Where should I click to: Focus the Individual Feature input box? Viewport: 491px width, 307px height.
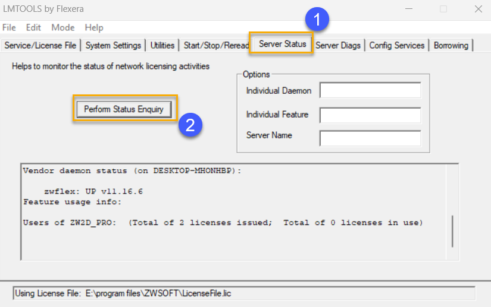click(370, 115)
